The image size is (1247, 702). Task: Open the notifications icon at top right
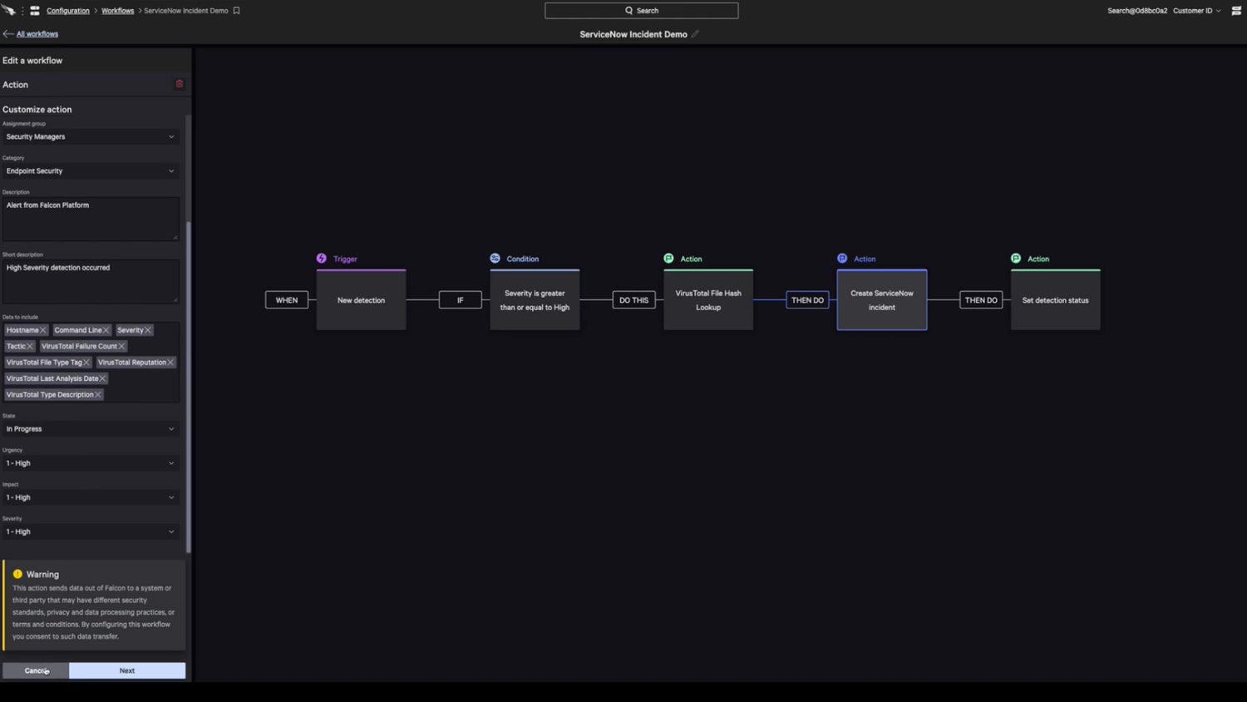pyautogui.click(x=1236, y=11)
